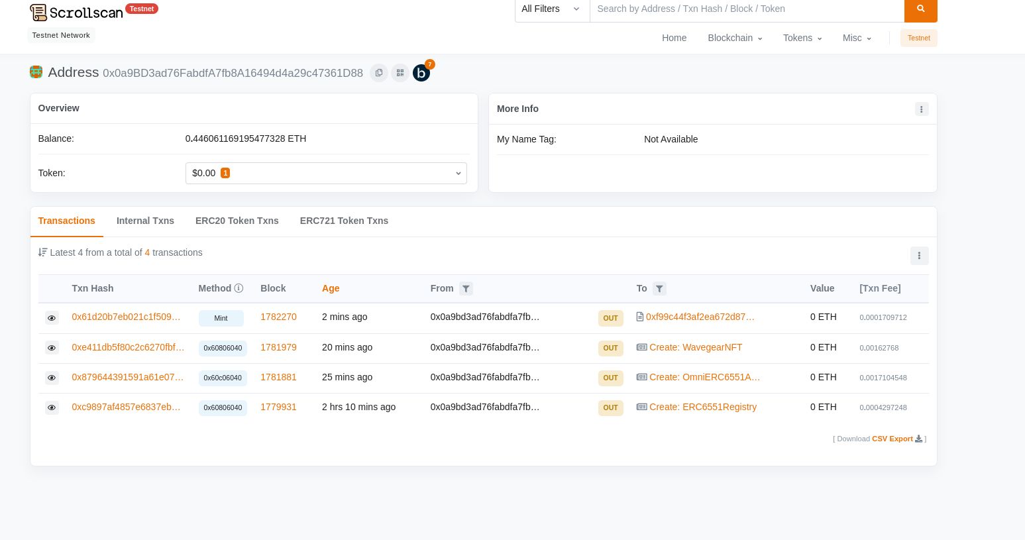This screenshot has width=1025, height=540.
Task: Click the 0x60c06040 method badge
Action: point(223,378)
